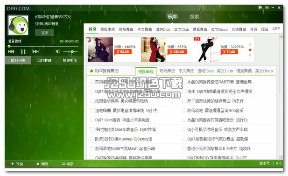Click the 添加 add button
Screen dimensions: 288x176
(17, 164)
